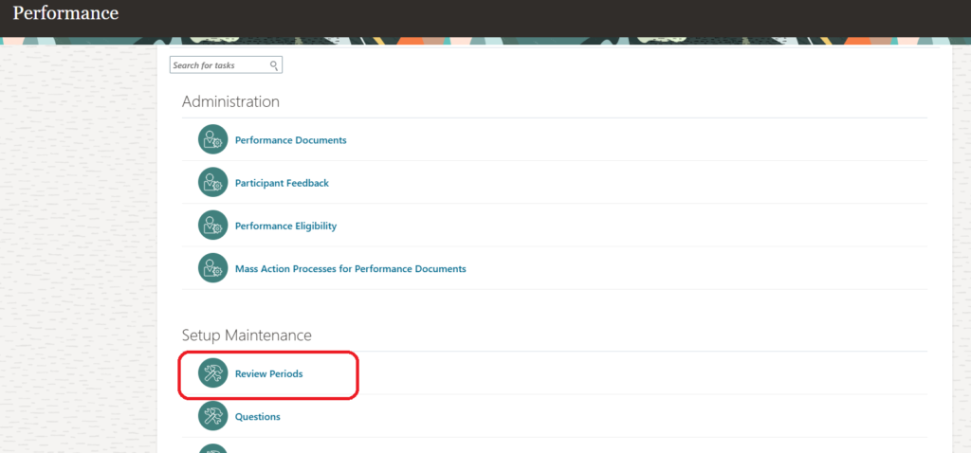Open the Performance Documents link

[290, 140]
